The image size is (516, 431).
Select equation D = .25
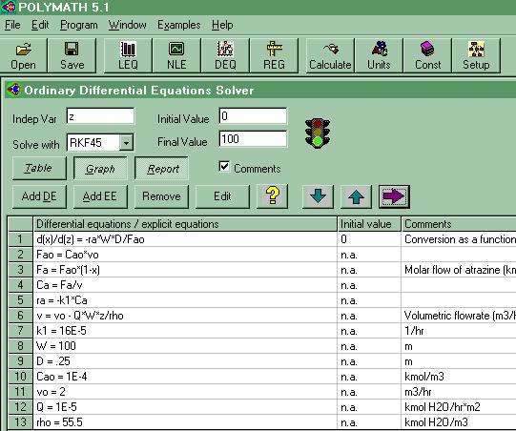tap(185, 361)
